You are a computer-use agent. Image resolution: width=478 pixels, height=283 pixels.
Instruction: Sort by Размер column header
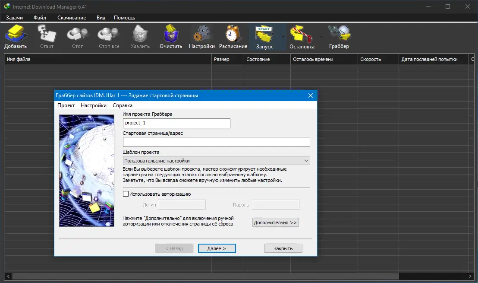click(228, 59)
